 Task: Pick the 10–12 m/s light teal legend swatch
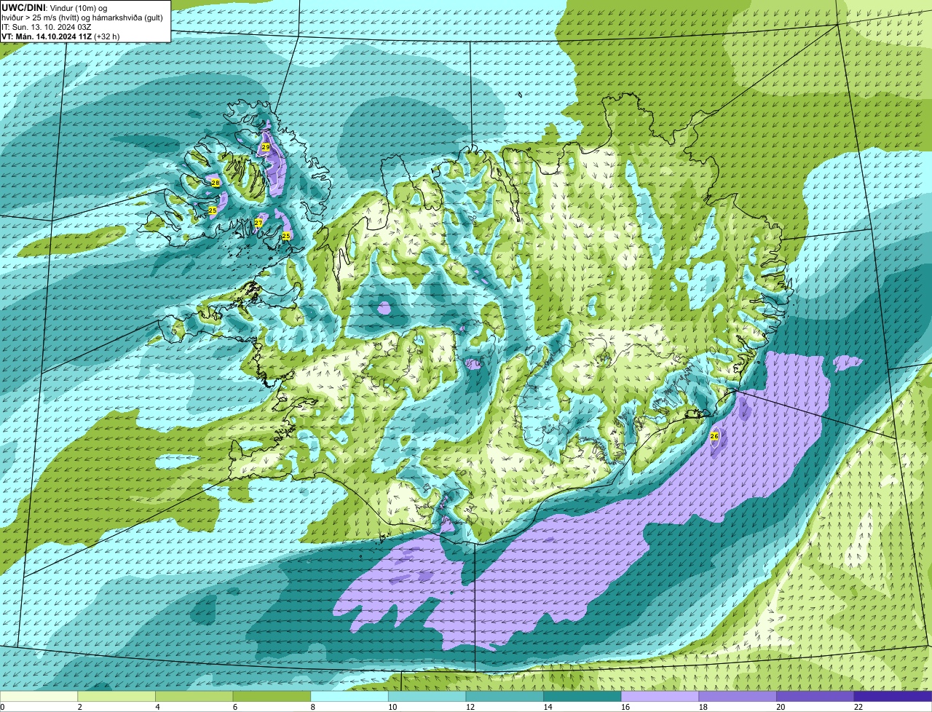(427, 696)
